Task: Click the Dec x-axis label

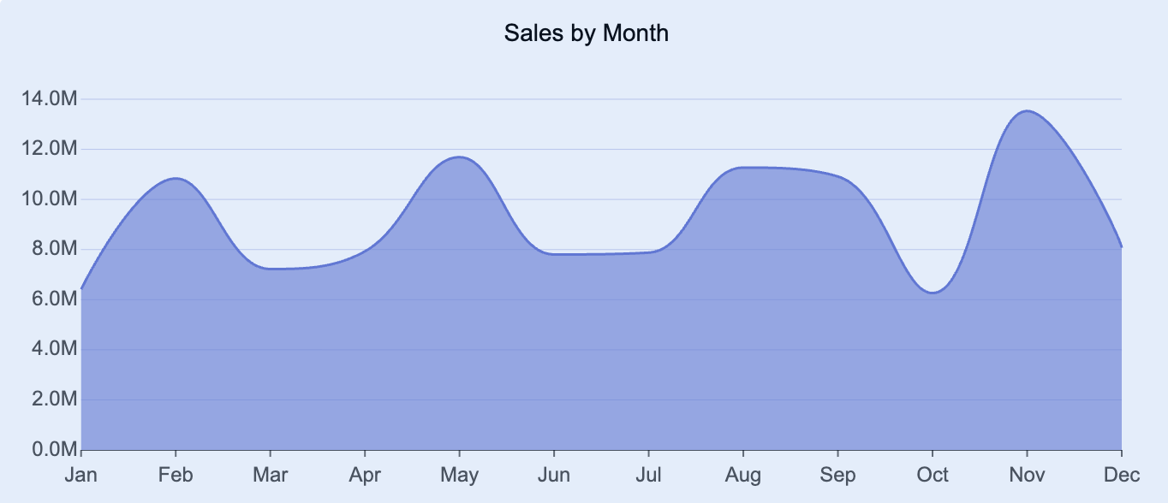Action: [x=1121, y=476]
